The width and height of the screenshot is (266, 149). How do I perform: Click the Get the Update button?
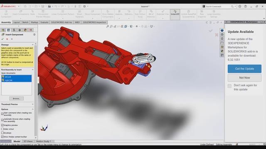pyautogui.click(x=244, y=69)
